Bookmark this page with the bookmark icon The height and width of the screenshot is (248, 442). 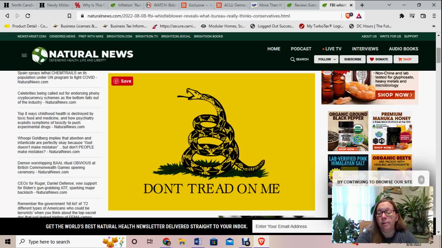pos(69,16)
